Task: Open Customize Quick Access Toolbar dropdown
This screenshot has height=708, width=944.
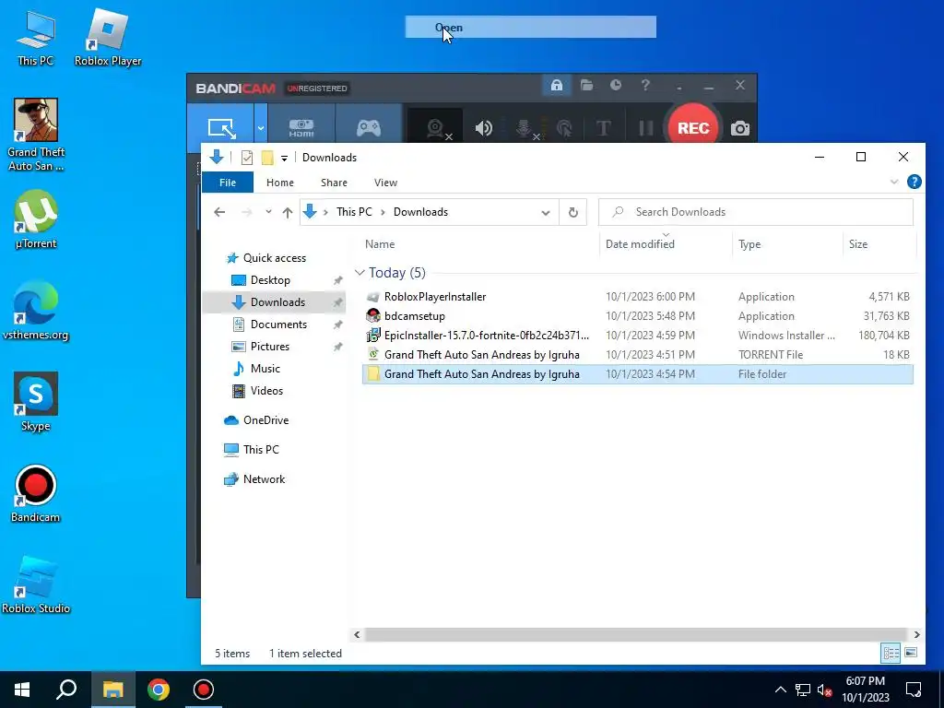Action: (x=284, y=159)
